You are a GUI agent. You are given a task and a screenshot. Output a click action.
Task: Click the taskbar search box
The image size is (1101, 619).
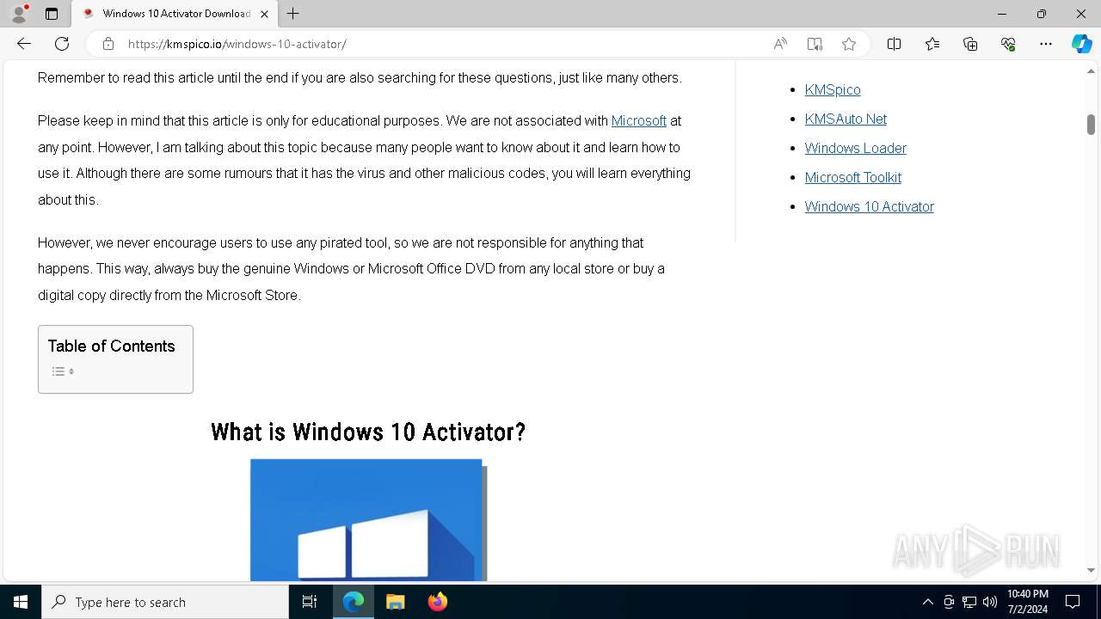click(165, 602)
